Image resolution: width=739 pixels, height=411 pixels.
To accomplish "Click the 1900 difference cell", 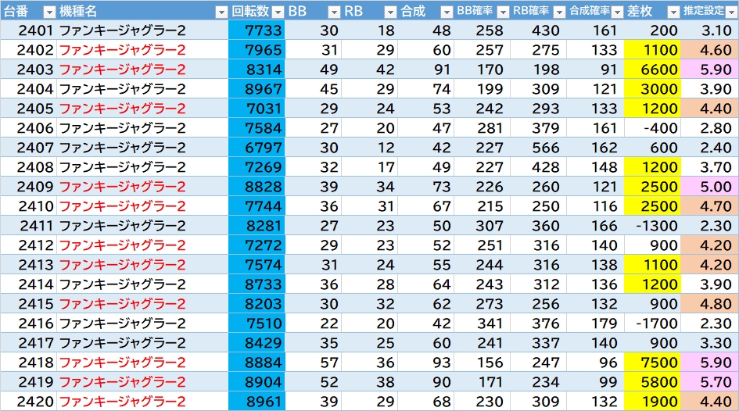I will [652, 401].
